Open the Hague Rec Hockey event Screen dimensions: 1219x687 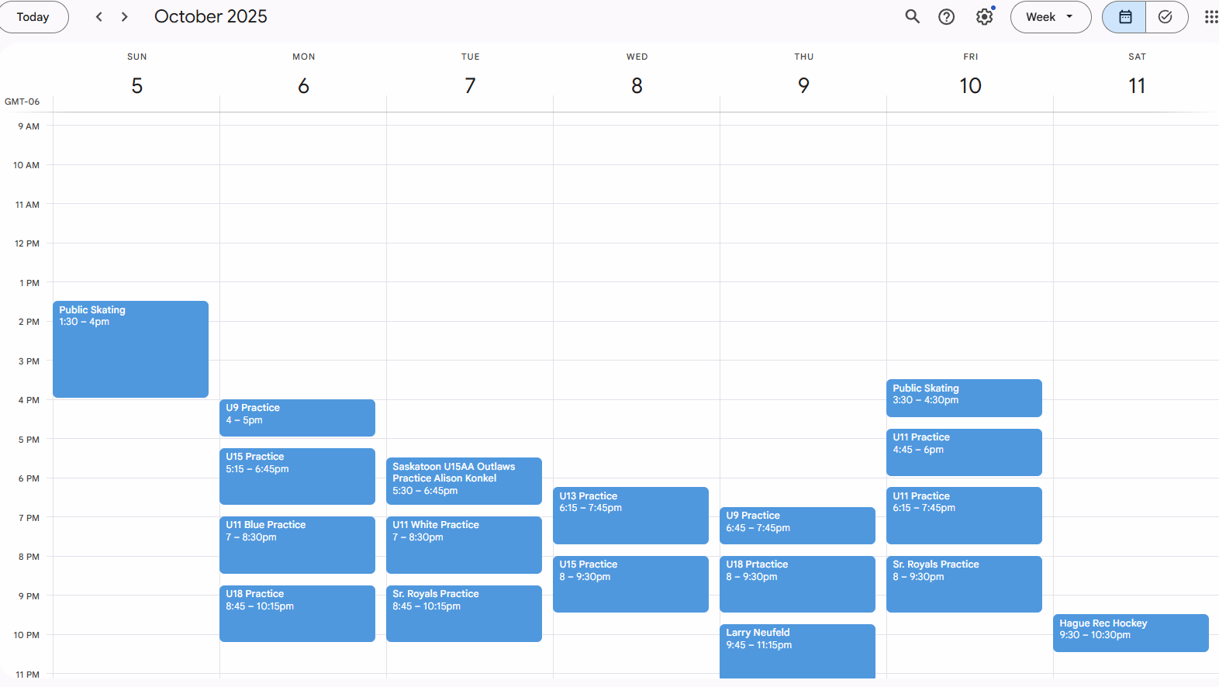pos(1130,633)
